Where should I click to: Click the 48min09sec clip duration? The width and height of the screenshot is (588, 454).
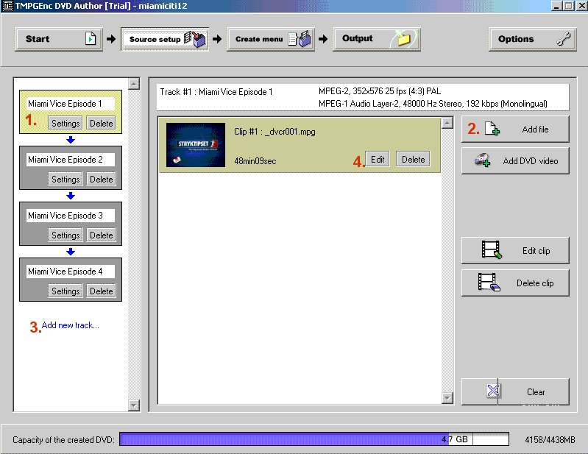[255, 161]
